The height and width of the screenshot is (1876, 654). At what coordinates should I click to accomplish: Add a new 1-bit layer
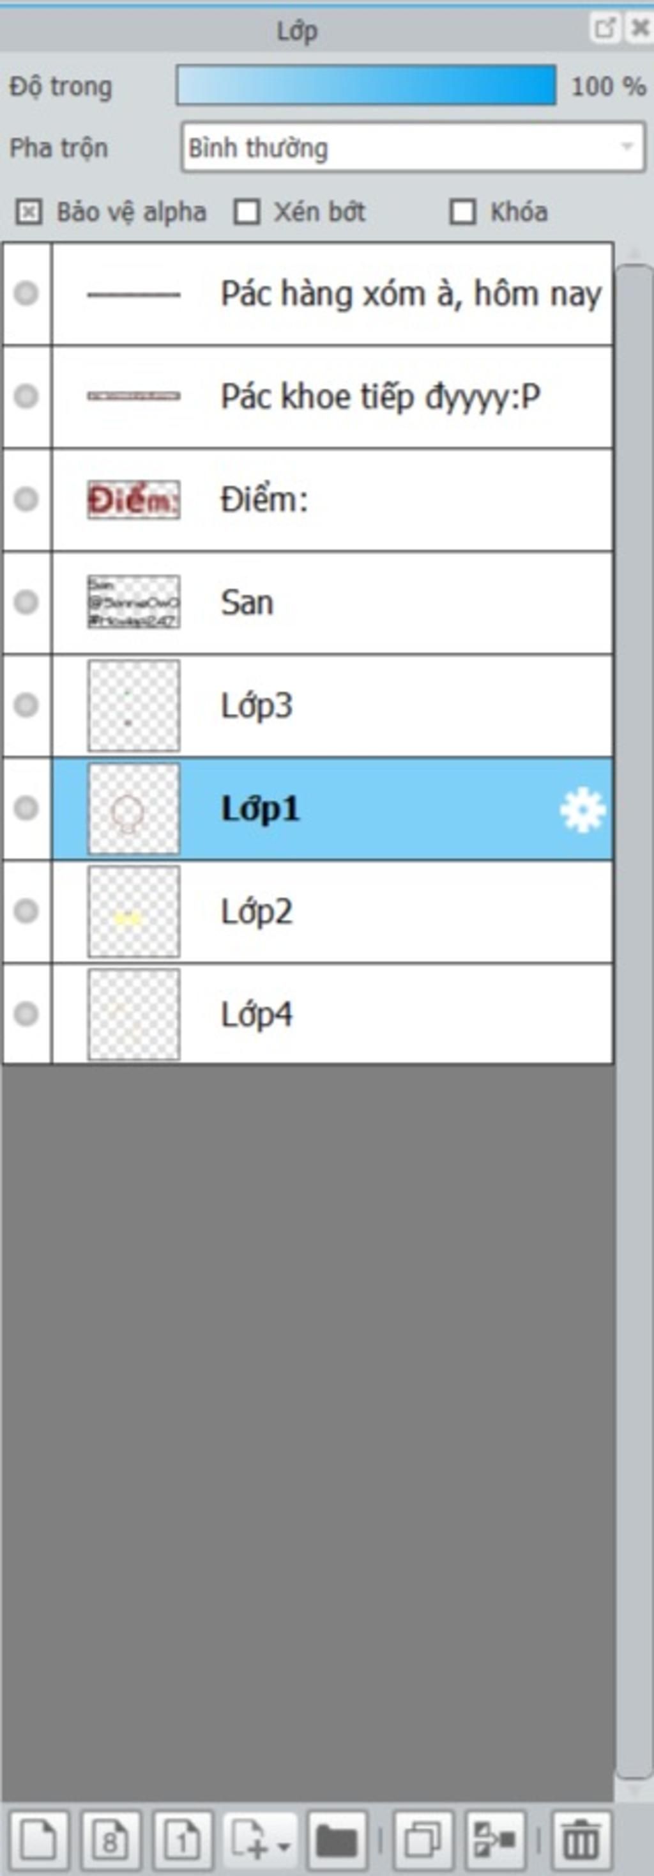(x=183, y=1840)
